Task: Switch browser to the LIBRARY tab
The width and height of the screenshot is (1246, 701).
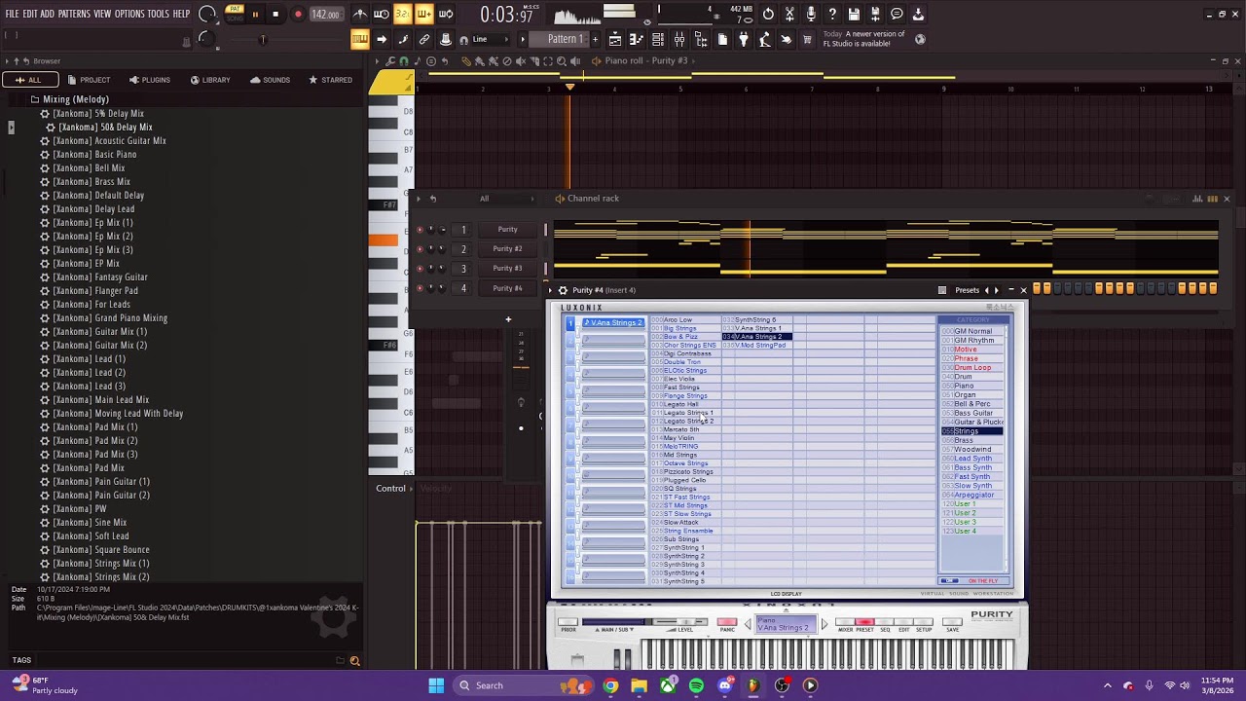Action: pos(210,80)
